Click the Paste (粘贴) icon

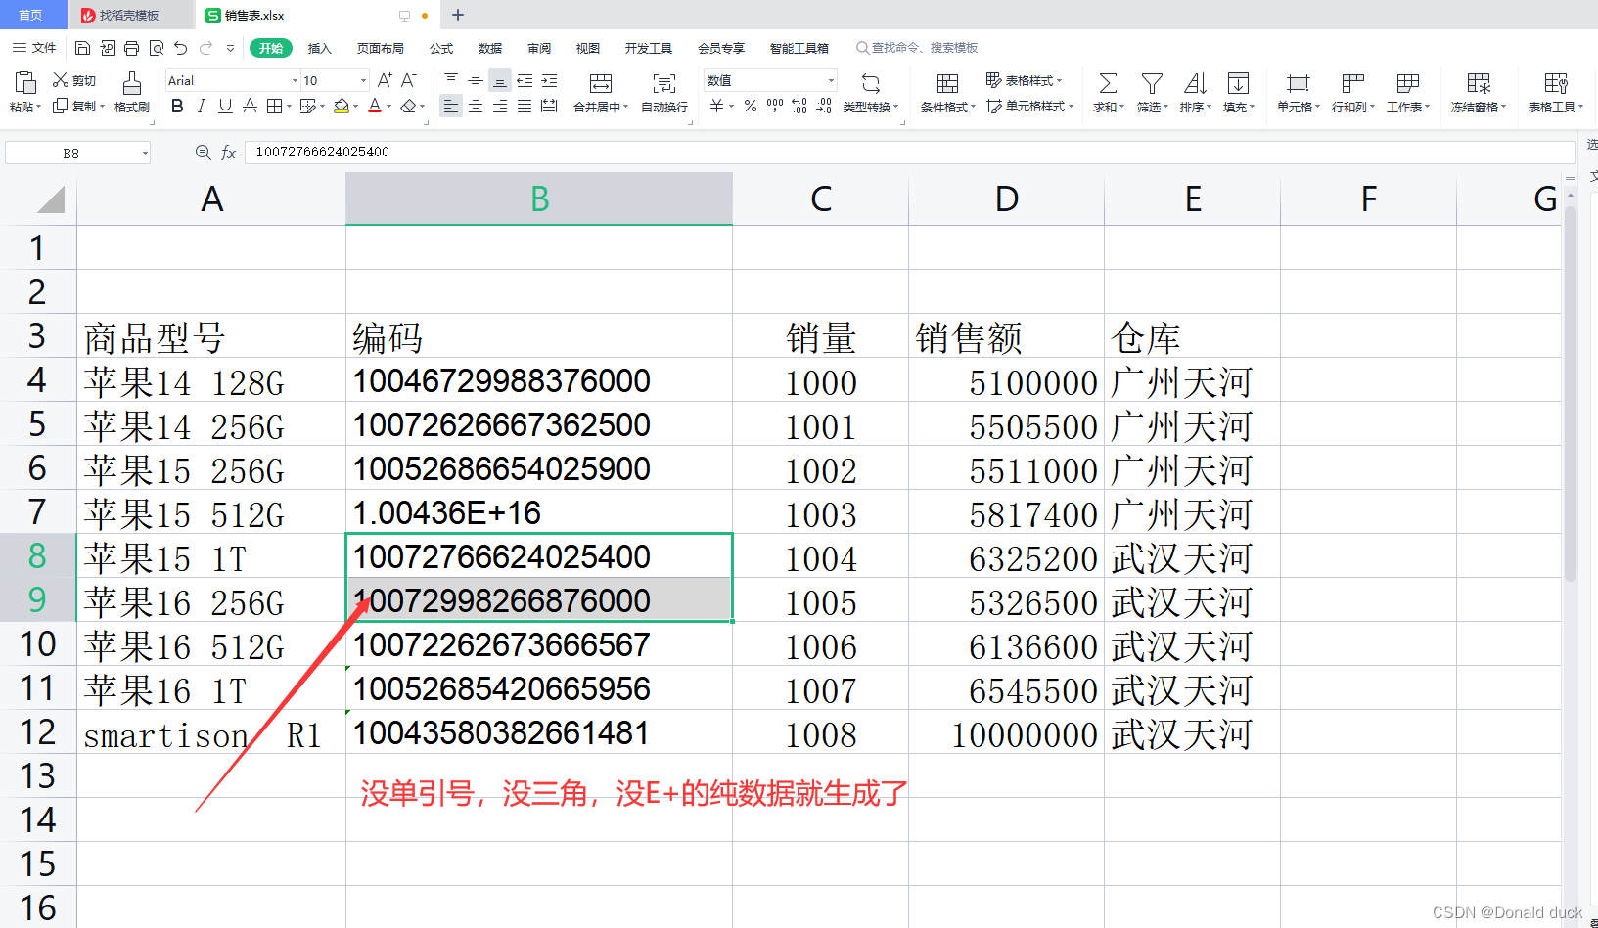click(25, 82)
